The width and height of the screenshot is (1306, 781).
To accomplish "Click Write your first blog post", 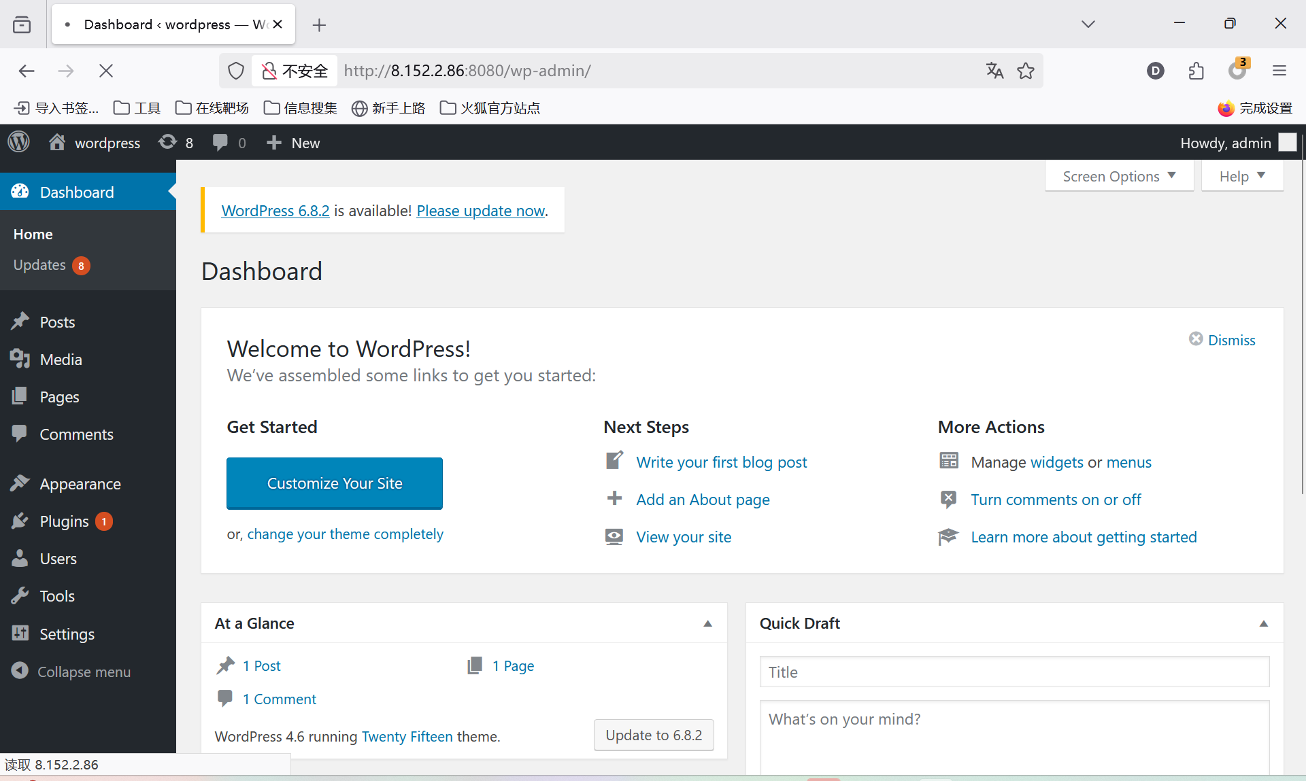I will (x=722, y=462).
